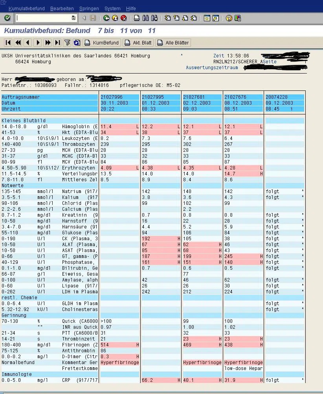This screenshot has width=323, height=394.
Task: Click the Refresh icon next to the filter
Action: click(77, 43)
